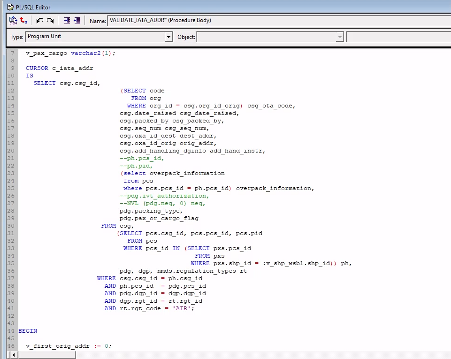Screen dimensions: 451x359
Task: Click the Compile PL/SQL code icon
Action: [x=13, y=20]
